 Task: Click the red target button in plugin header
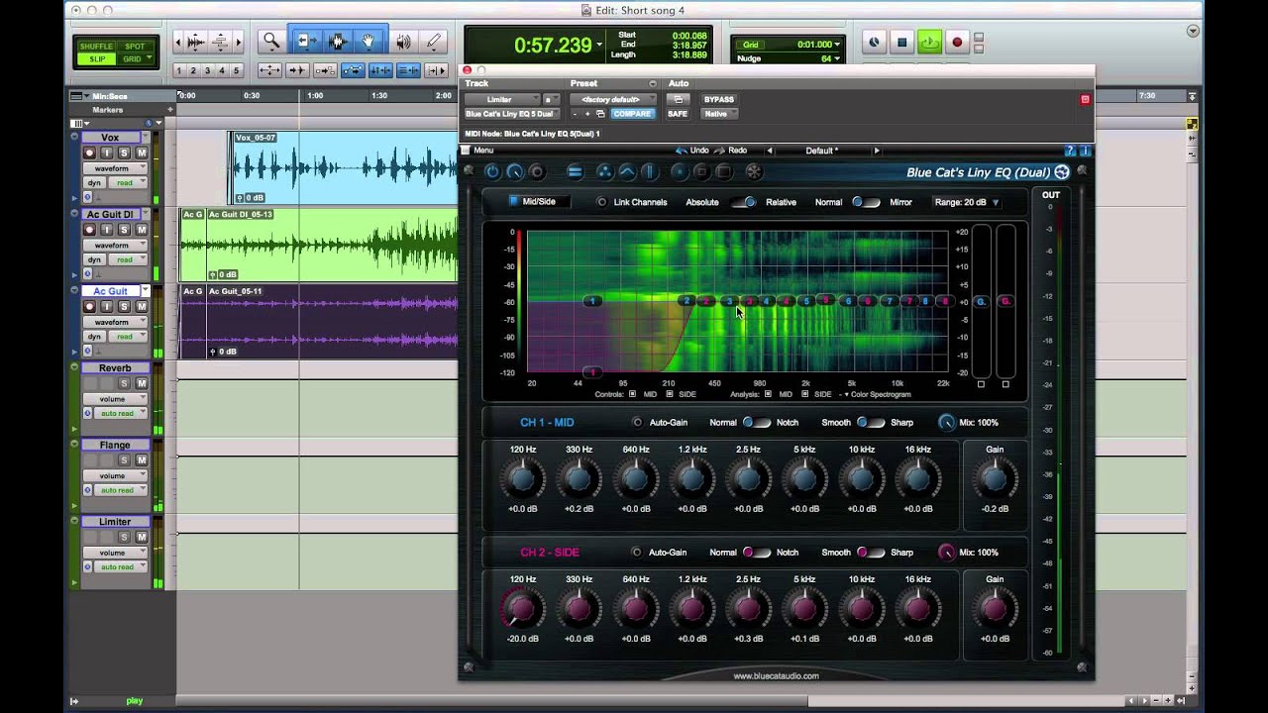pos(1085,99)
